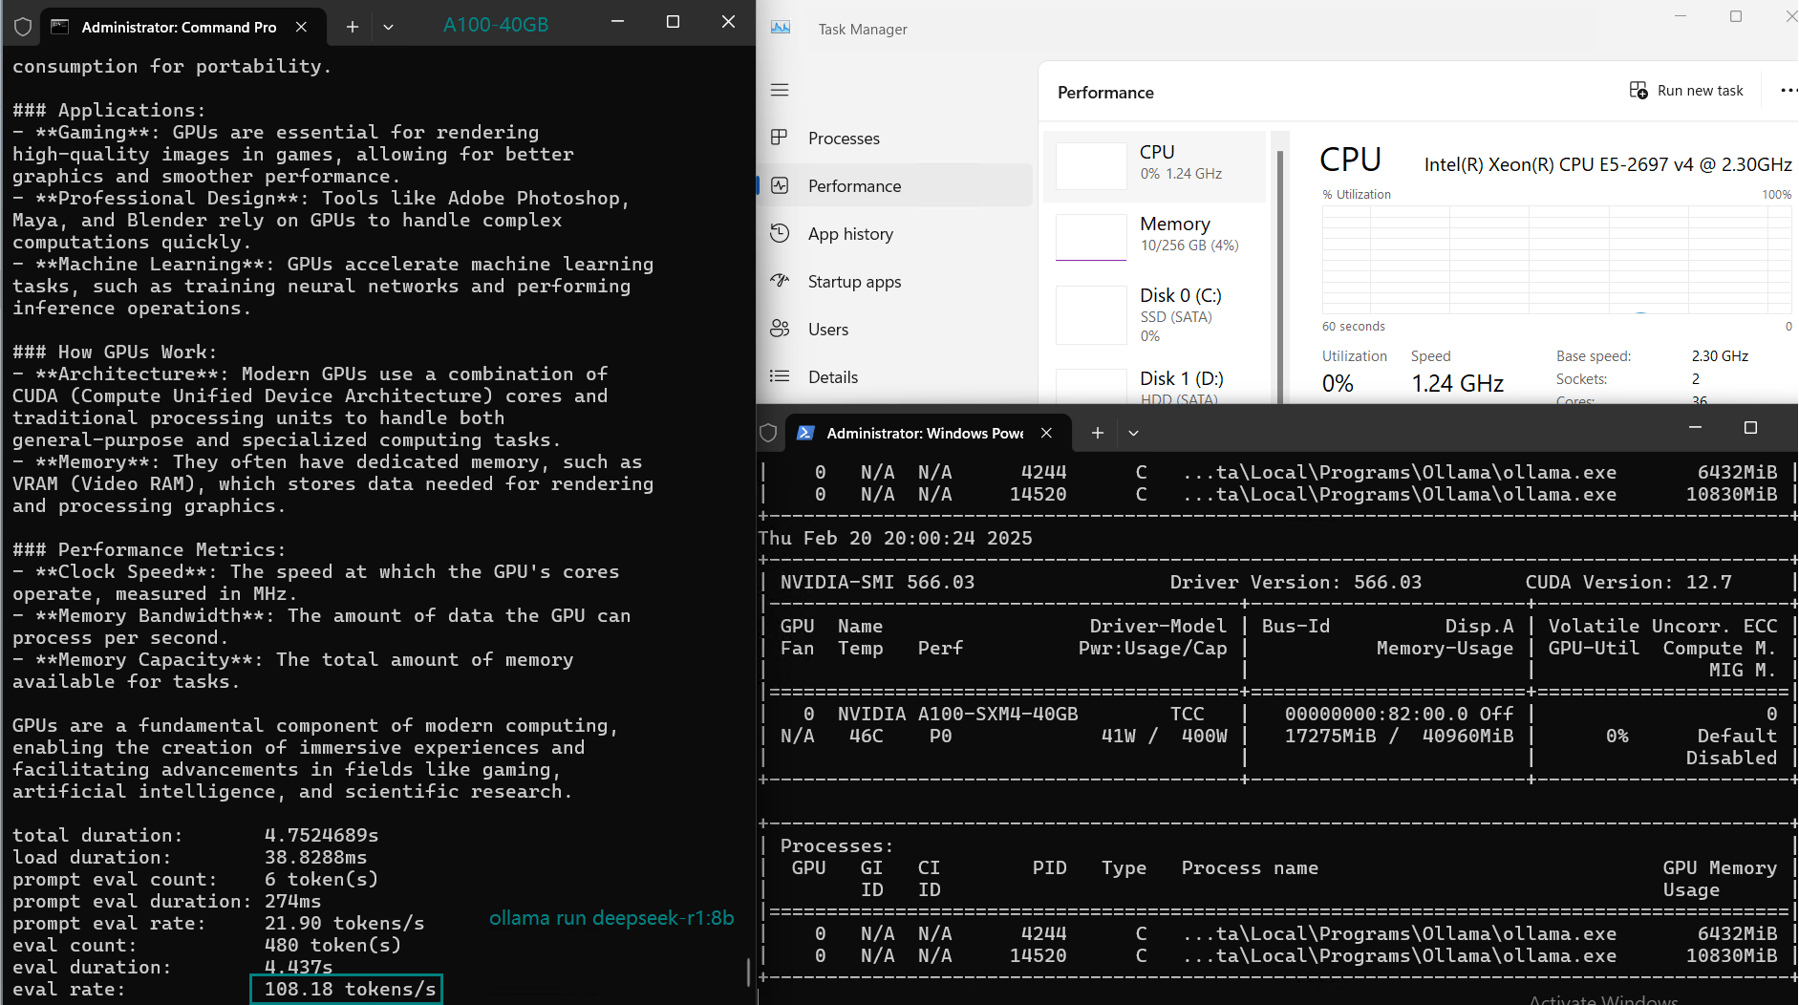Click the '### Applications:' heading in Command Prompt
The width and height of the screenshot is (1799, 1005).
[x=109, y=110]
